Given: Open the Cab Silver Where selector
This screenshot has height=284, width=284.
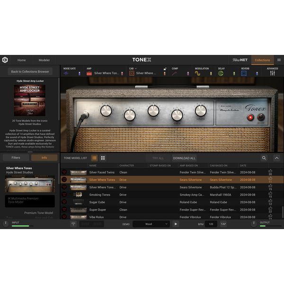Looking at the screenshot, I should (x=146, y=73).
